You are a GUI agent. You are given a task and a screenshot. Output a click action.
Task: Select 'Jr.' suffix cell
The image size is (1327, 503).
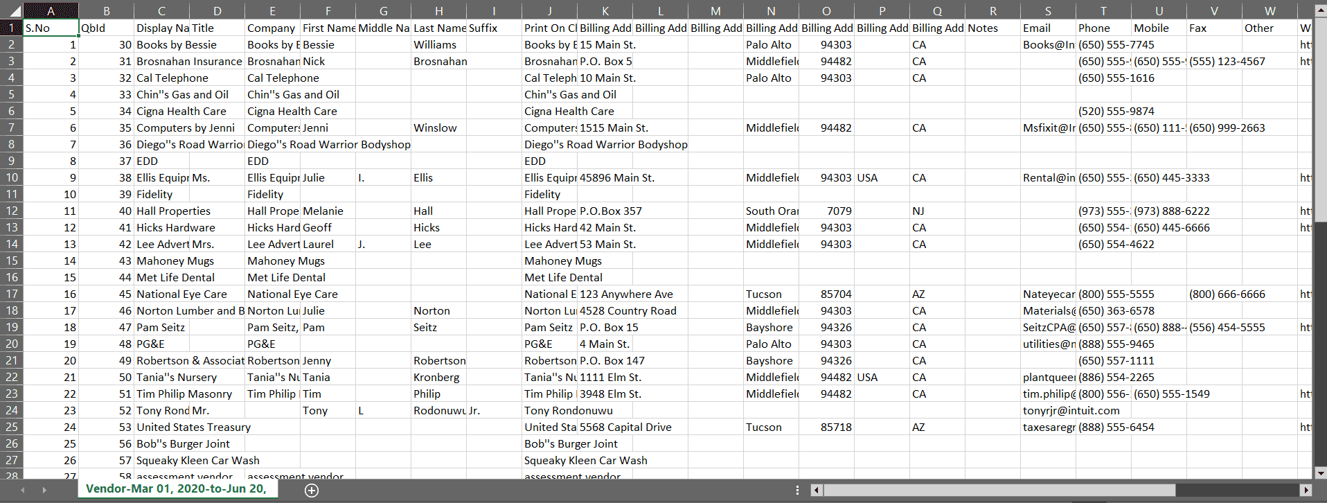(494, 410)
